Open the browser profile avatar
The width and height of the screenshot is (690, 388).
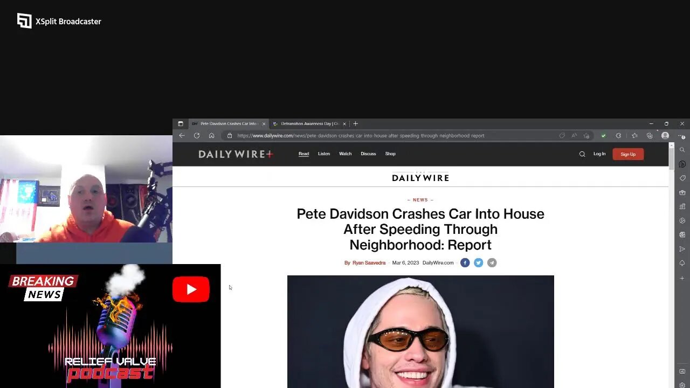pos(665,136)
